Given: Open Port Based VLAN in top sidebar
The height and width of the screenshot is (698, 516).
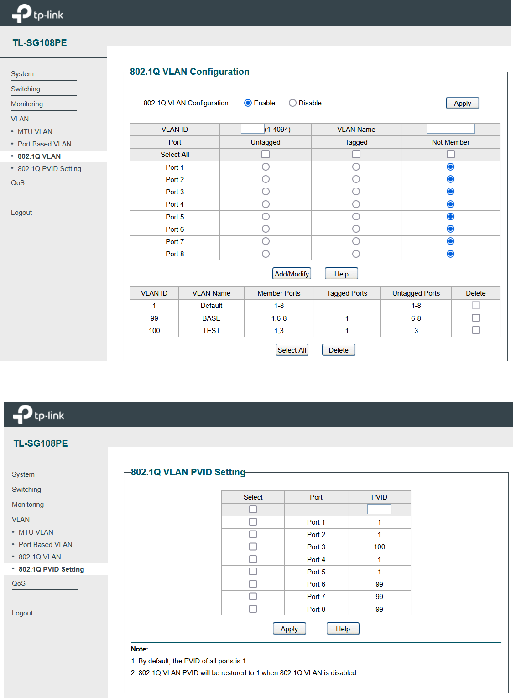Looking at the screenshot, I should click(45, 144).
